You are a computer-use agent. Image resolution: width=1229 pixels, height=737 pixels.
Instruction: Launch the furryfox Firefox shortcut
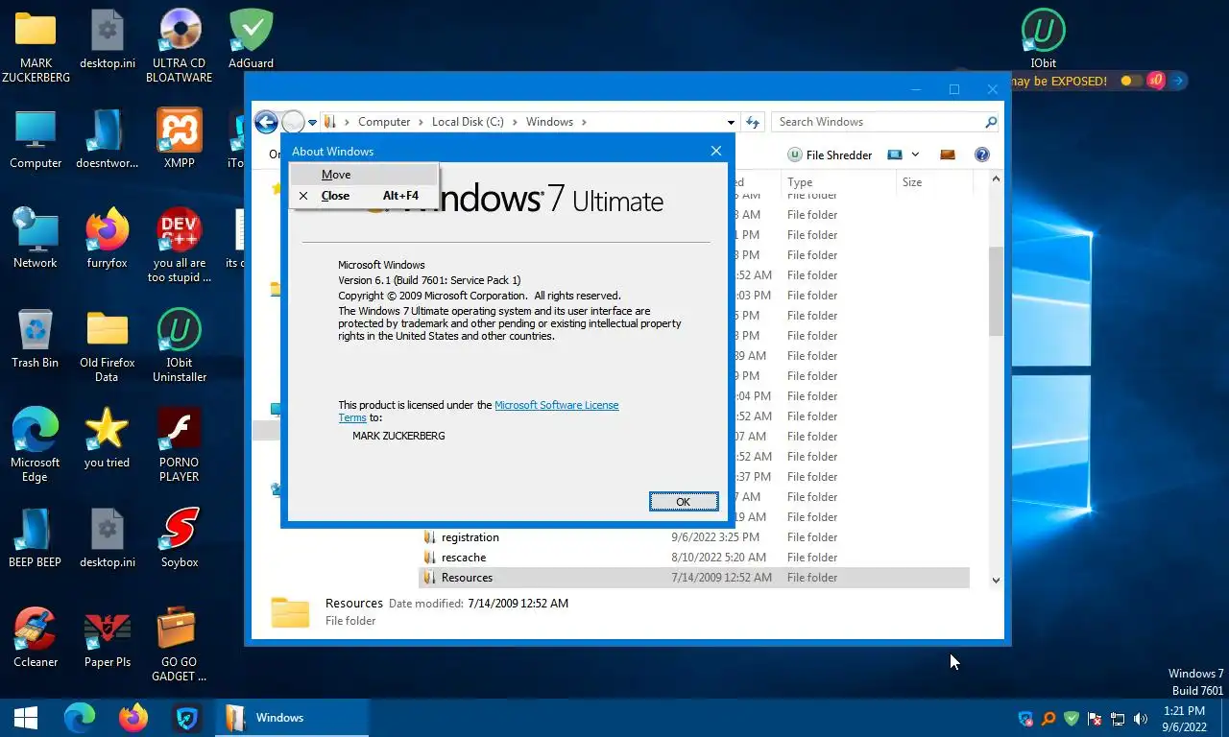point(107,239)
